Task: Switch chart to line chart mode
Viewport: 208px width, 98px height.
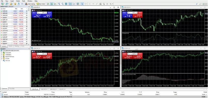Action: [x=55, y=4]
